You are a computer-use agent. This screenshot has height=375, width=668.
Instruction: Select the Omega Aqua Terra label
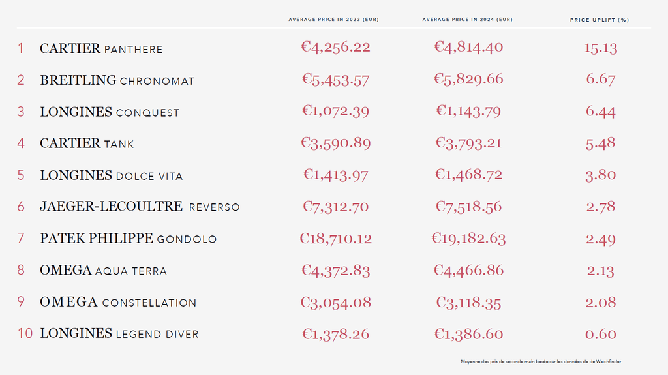pyautogui.click(x=103, y=270)
